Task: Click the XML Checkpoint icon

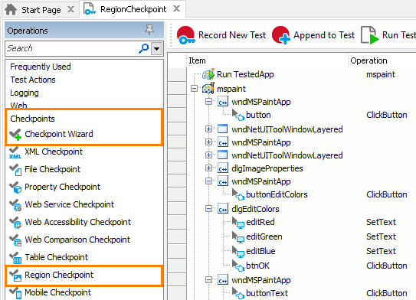Action: (15, 152)
